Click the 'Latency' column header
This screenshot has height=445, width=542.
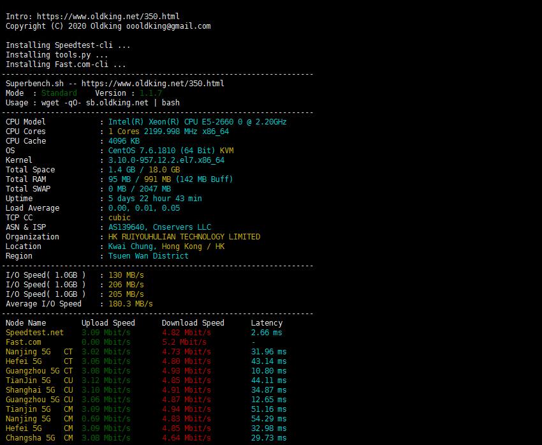pos(267,323)
